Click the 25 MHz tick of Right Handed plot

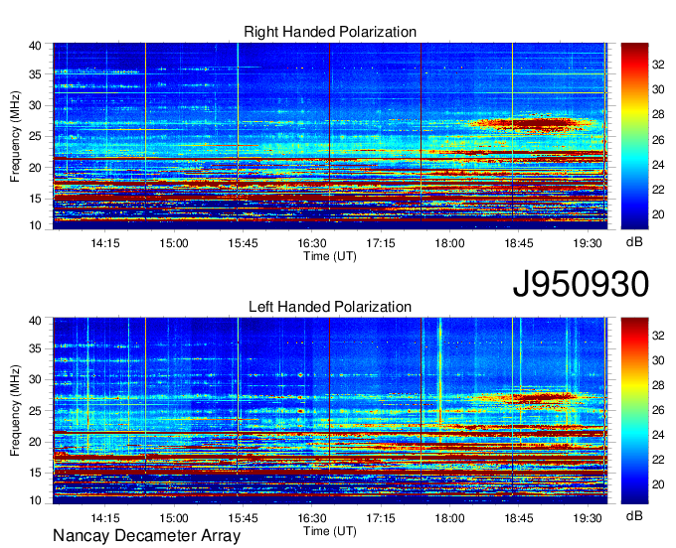[35, 136]
